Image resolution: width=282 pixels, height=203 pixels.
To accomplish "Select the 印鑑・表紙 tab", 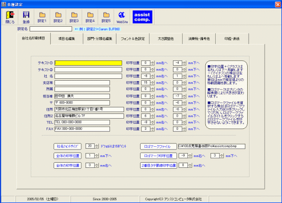I will coord(232,38).
